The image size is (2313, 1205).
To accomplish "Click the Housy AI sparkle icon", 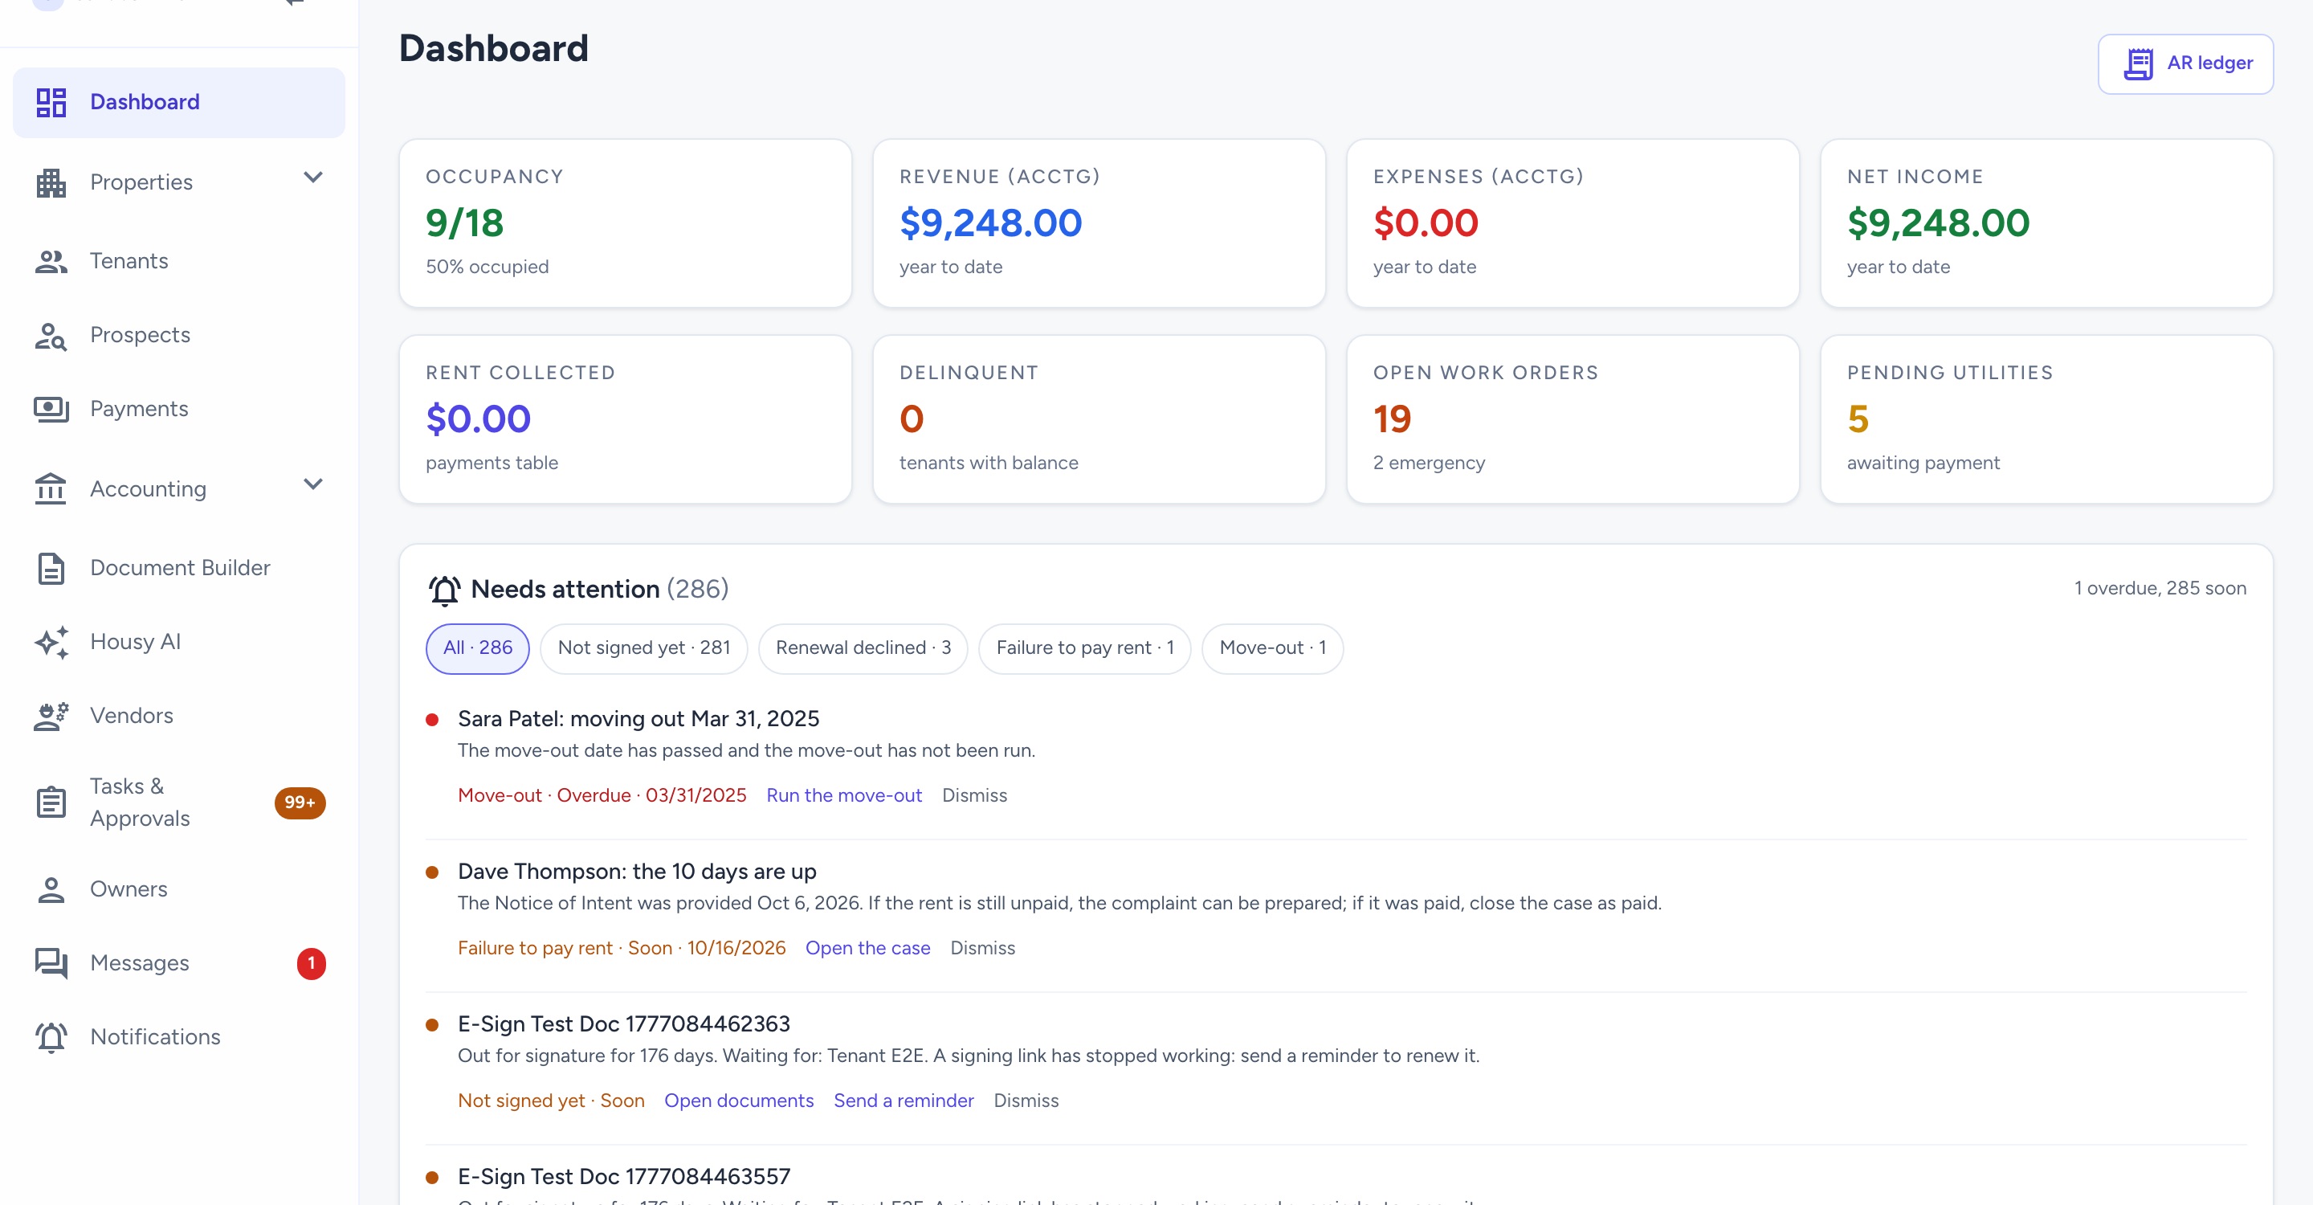I will [51, 642].
